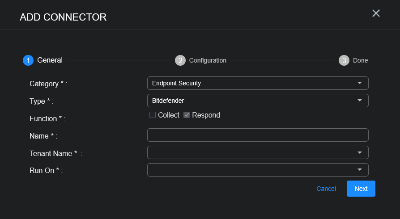The height and width of the screenshot is (219, 400).
Task: Click the Category field's caret arrow
Action: coord(360,83)
